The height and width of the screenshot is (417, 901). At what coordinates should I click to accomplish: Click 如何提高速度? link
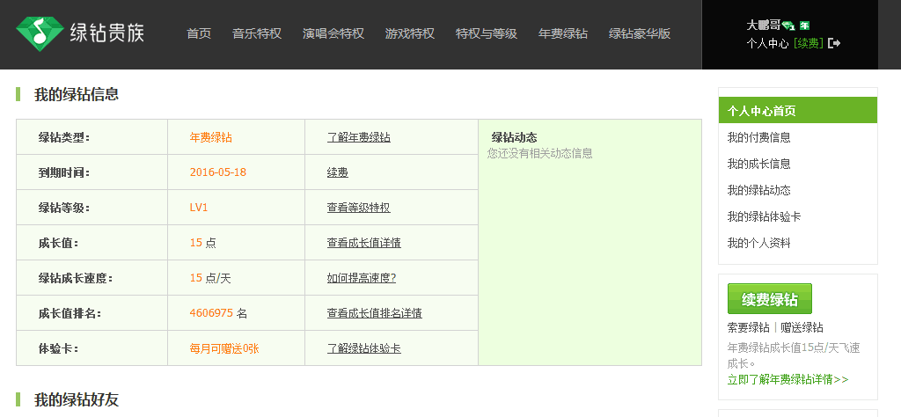[x=362, y=278]
